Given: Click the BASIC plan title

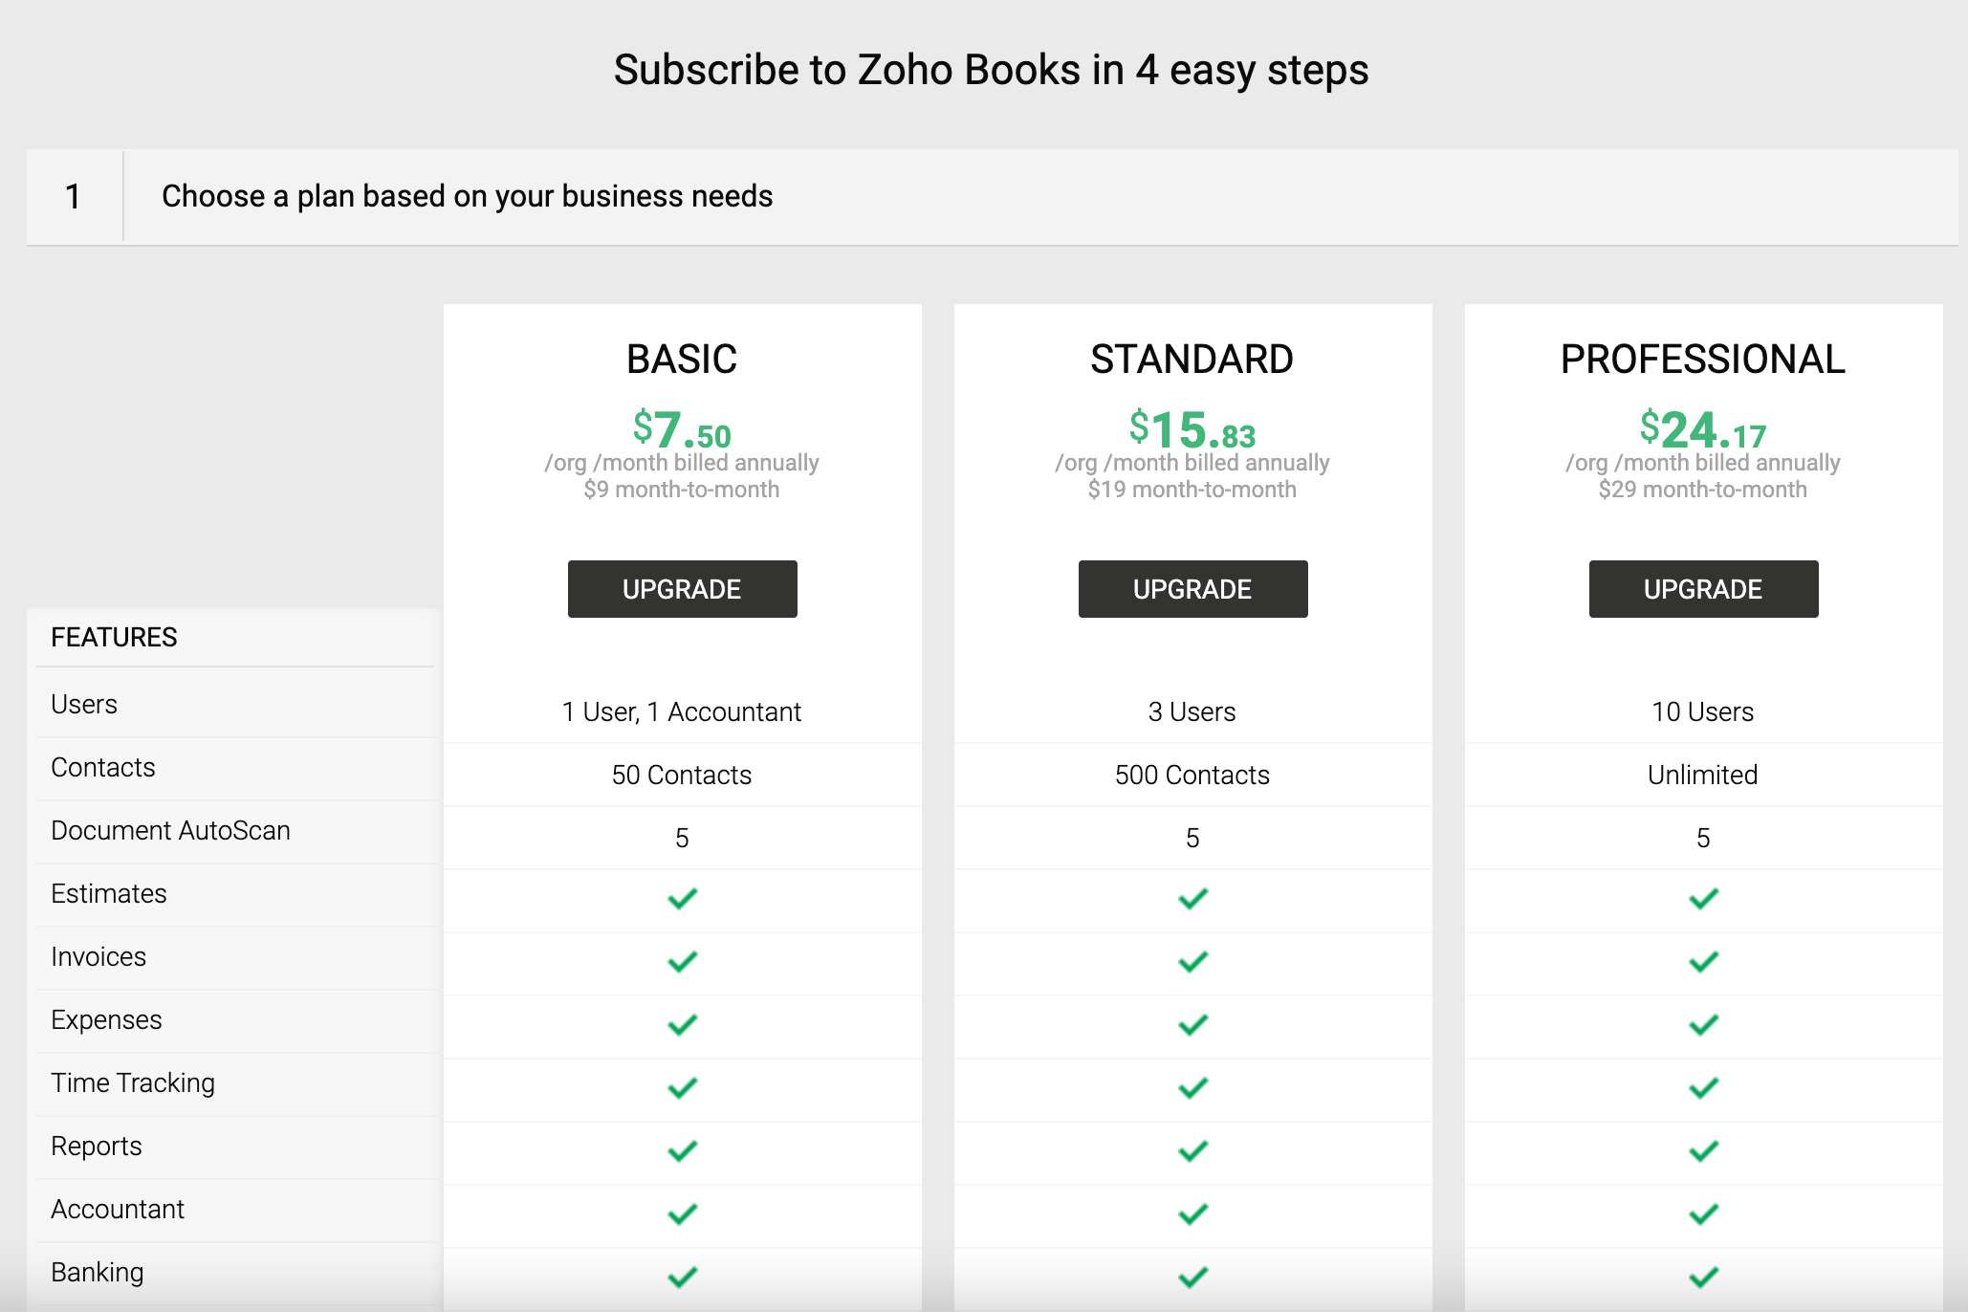Looking at the screenshot, I should tap(682, 360).
